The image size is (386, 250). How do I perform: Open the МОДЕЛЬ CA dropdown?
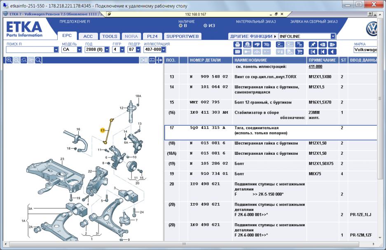[79, 50]
